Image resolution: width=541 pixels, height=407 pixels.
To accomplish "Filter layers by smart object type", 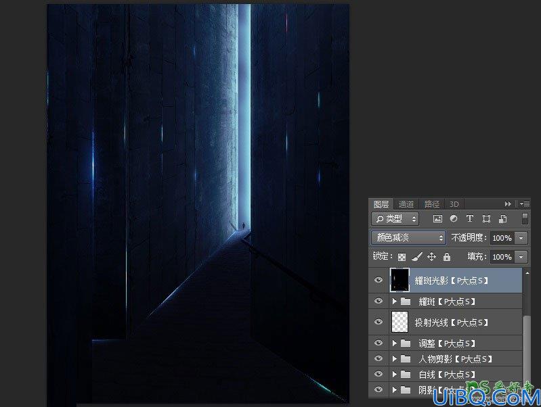I will 502,218.
